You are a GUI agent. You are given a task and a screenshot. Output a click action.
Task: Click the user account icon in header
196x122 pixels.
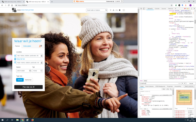click(x=113, y=10)
